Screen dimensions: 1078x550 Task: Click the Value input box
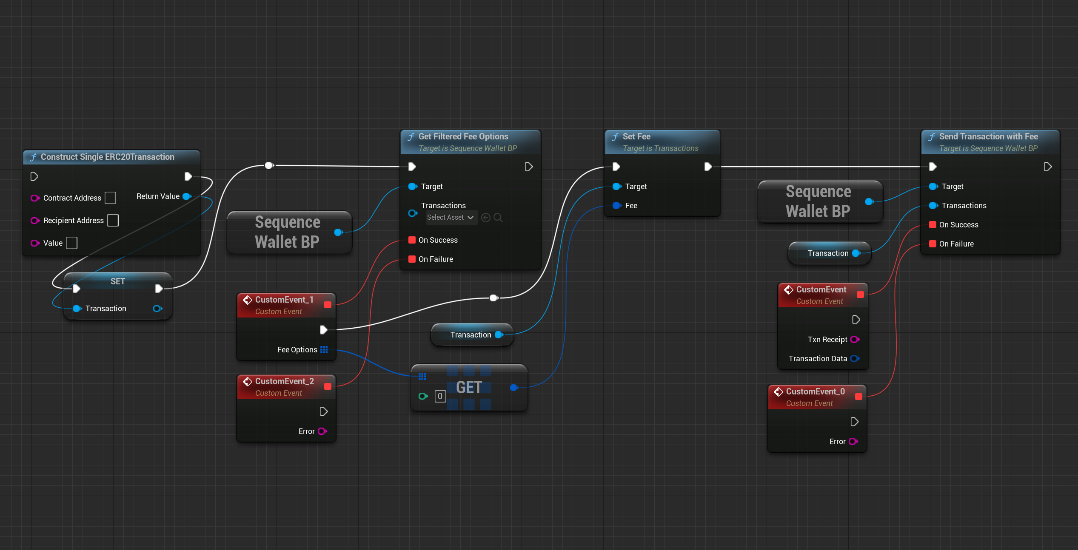click(x=72, y=243)
